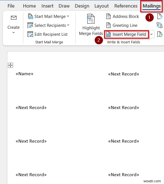Click «Next Record» in first row, right label
The height and width of the screenshot is (184, 164).
[x=124, y=74]
